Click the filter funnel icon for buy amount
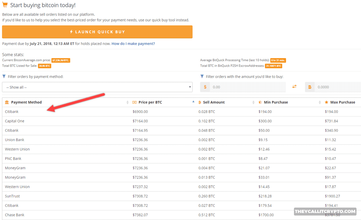Viewport: 361px width, 220px height. pyautogui.click(x=202, y=76)
